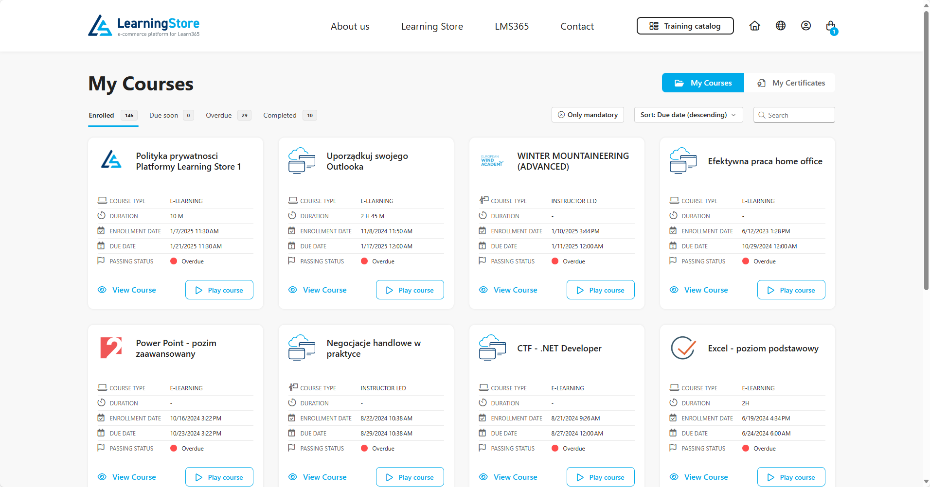Viewport: 930px width, 487px height.
Task: Click the Excel poziom podstawowy checkmark icon
Action: click(683, 348)
